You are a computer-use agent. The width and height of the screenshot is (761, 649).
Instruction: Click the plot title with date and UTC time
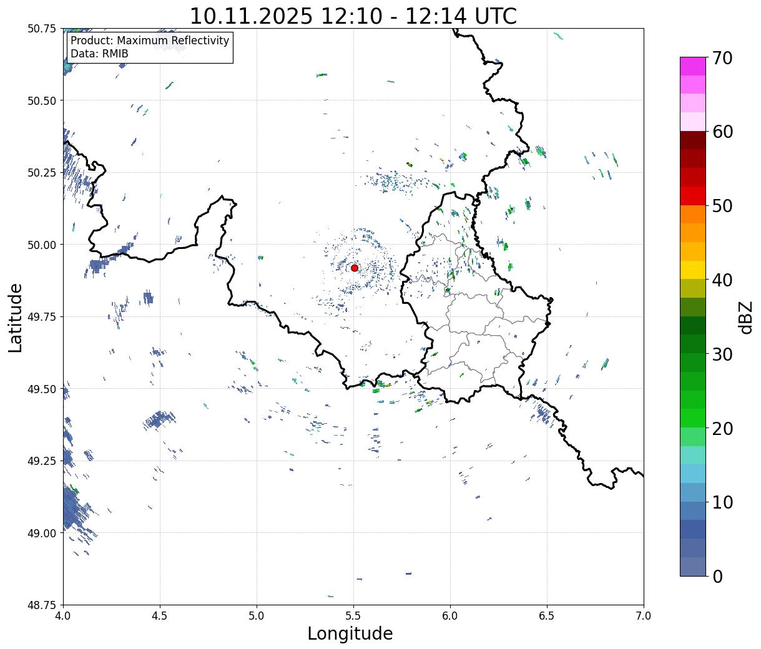click(353, 16)
